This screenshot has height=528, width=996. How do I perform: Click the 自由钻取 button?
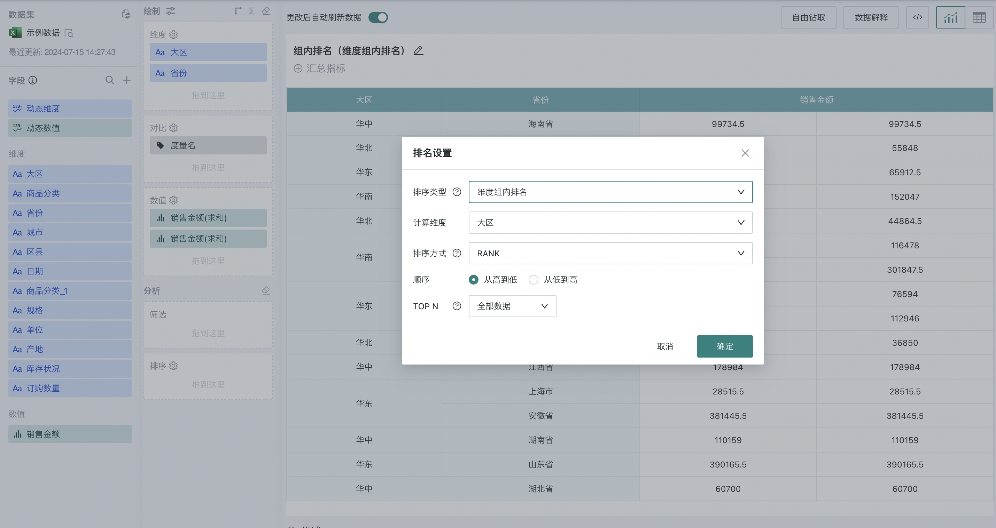(809, 17)
